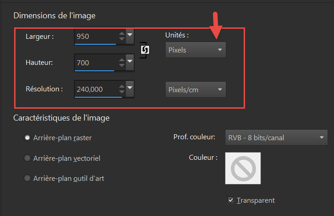Select the Arrière-plan vectoriel radio button
Image resolution: width=334 pixels, height=216 pixels.
pyautogui.click(x=27, y=158)
